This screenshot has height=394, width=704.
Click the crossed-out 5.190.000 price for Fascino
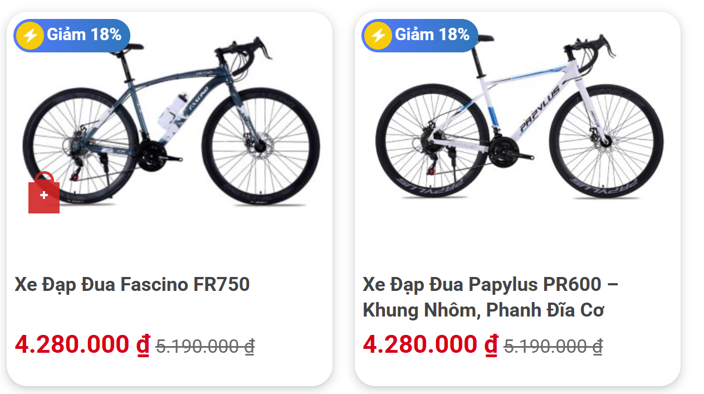[204, 347]
